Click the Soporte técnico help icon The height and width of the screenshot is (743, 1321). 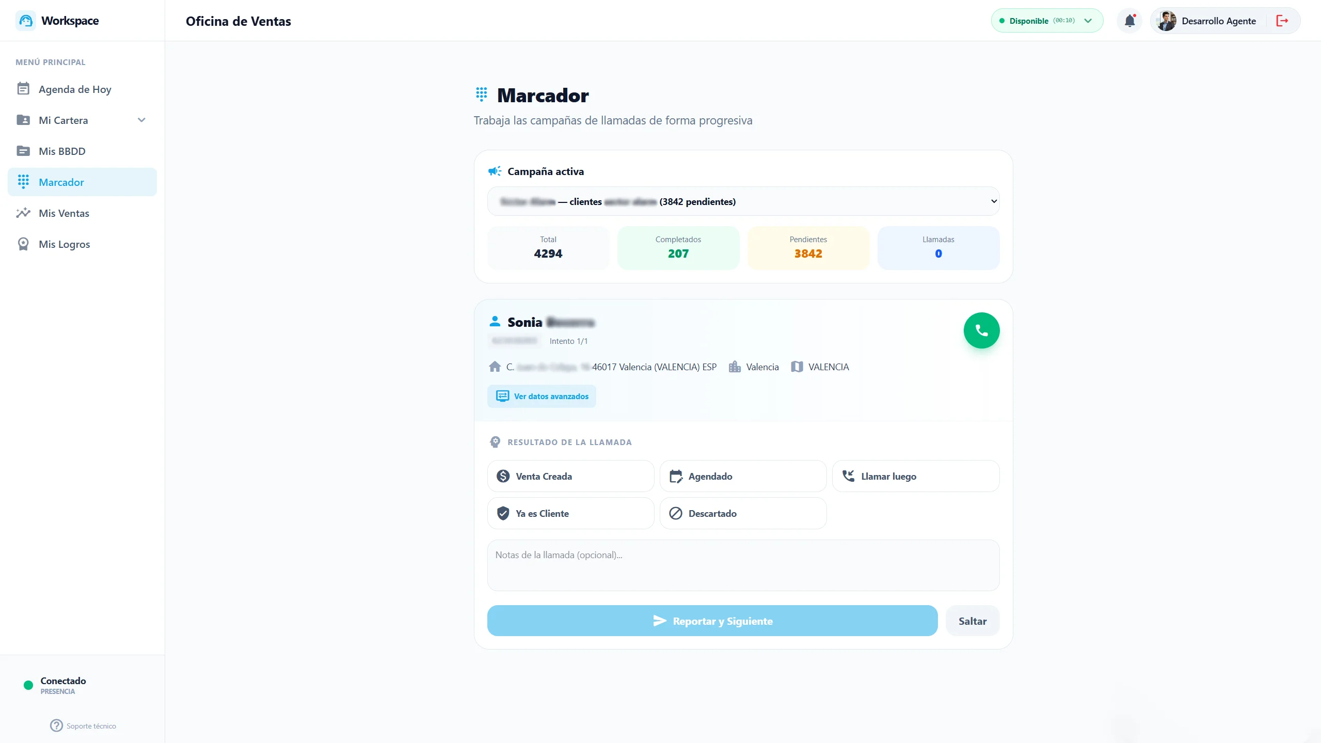click(x=56, y=725)
